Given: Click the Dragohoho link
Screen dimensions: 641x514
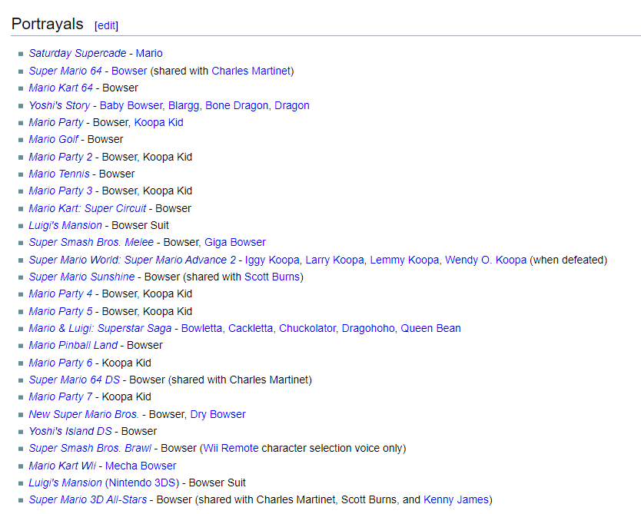Looking at the screenshot, I should tap(368, 329).
